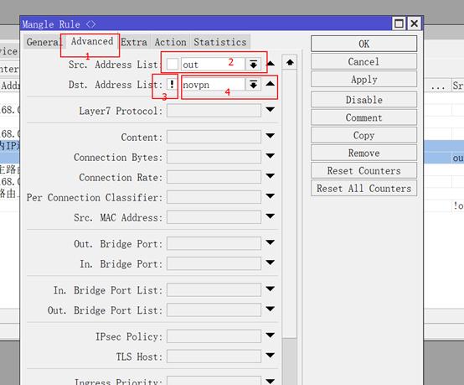This screenshot has height=385, width=464.
Task: Click the Reset All Counters button
Action: click(x=363, y=189)
